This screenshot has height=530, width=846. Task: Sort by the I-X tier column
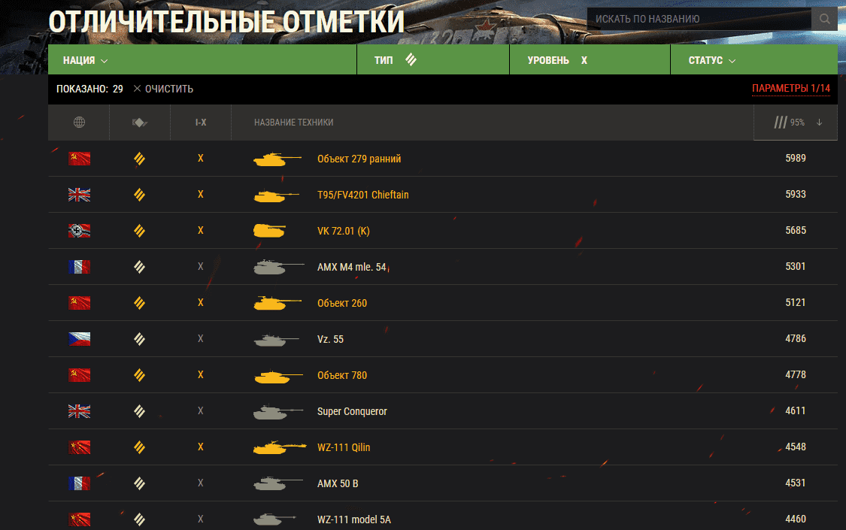[201, 123]
